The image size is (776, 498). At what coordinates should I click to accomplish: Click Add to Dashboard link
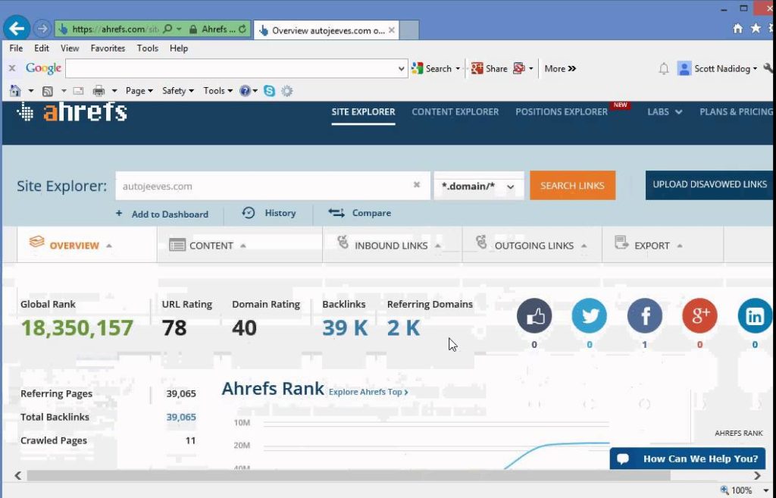click(162, 214)
